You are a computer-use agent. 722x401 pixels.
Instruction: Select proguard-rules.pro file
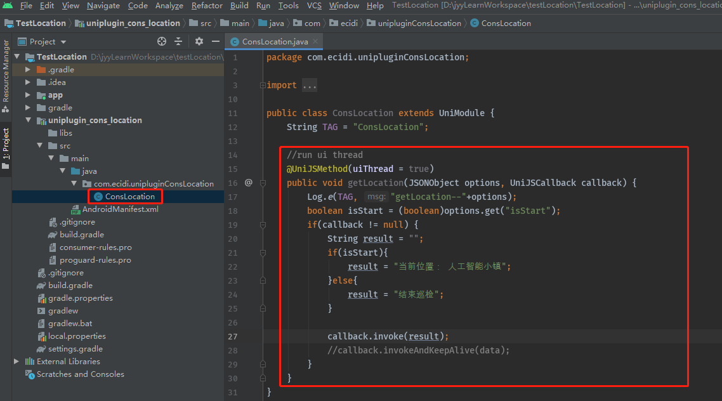[x=90, y=260]
